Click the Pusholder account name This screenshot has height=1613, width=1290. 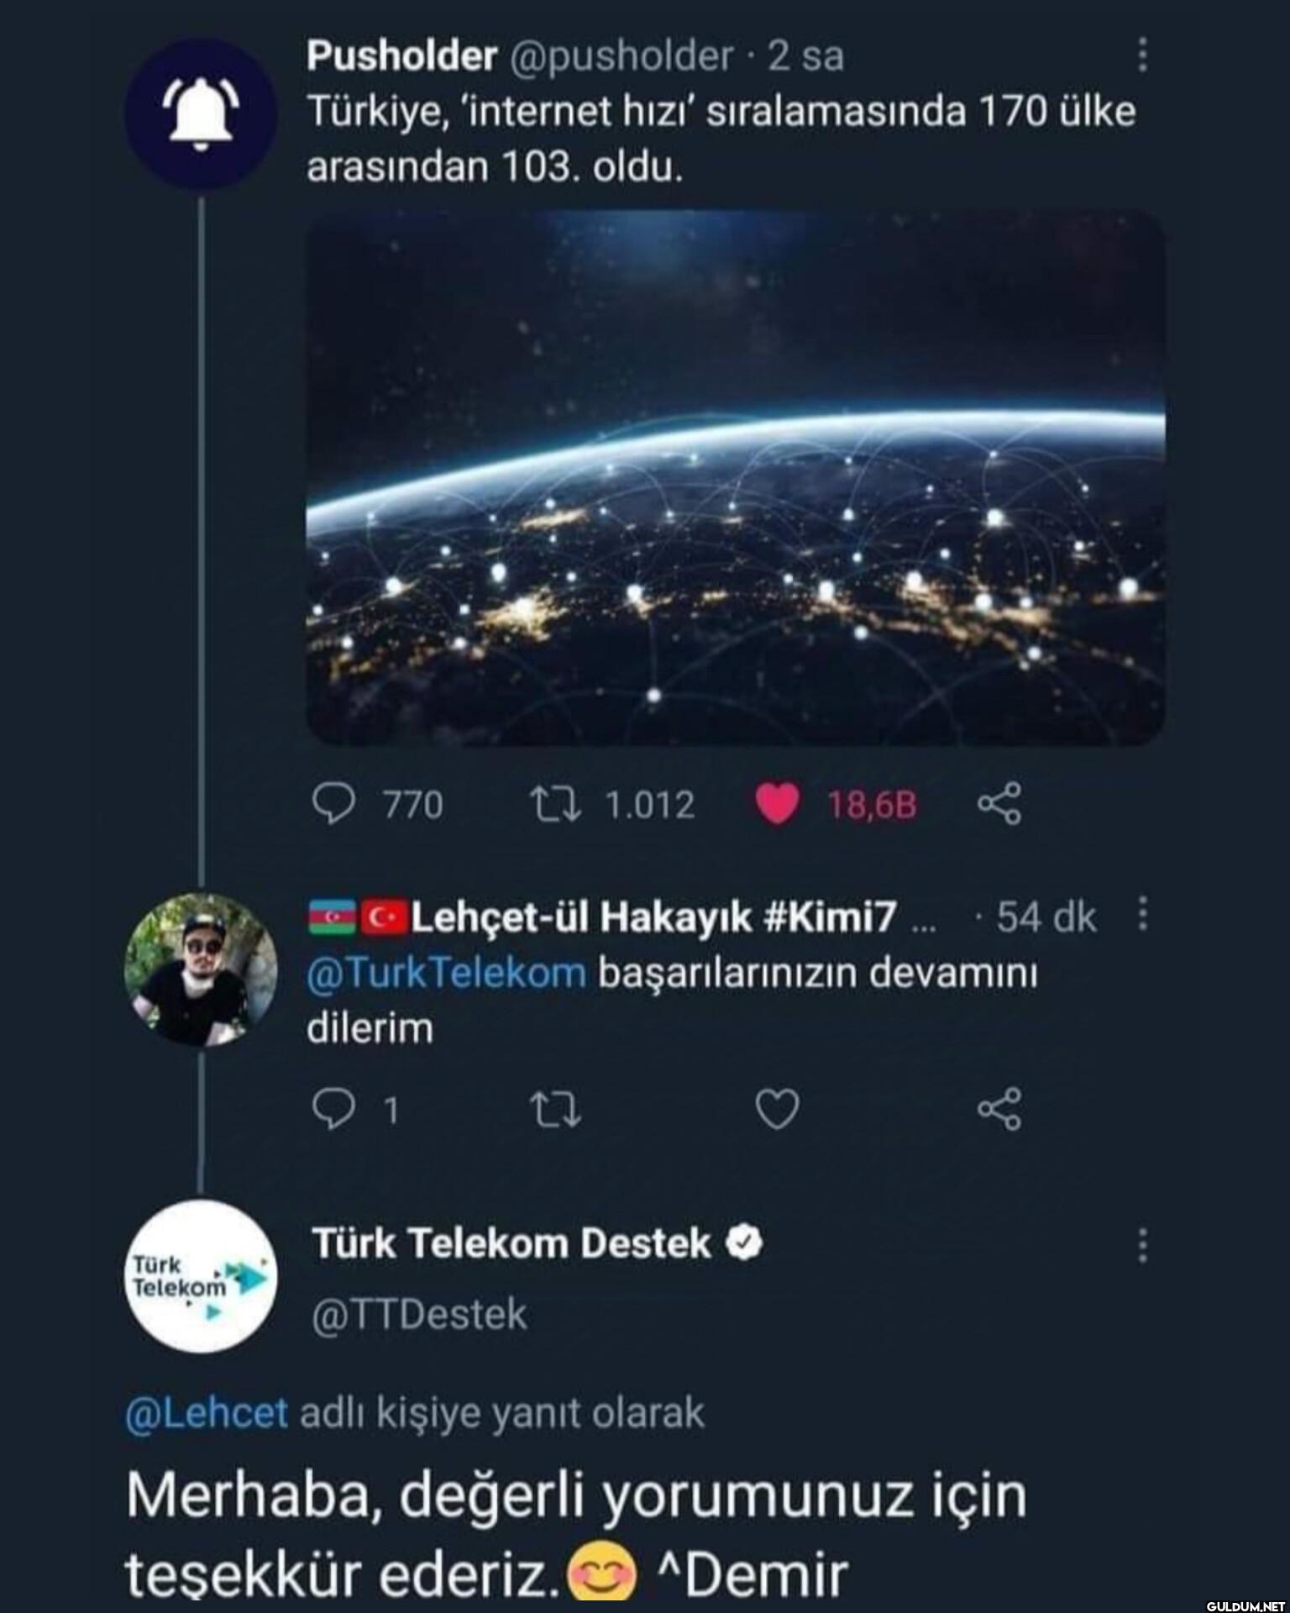401,55
